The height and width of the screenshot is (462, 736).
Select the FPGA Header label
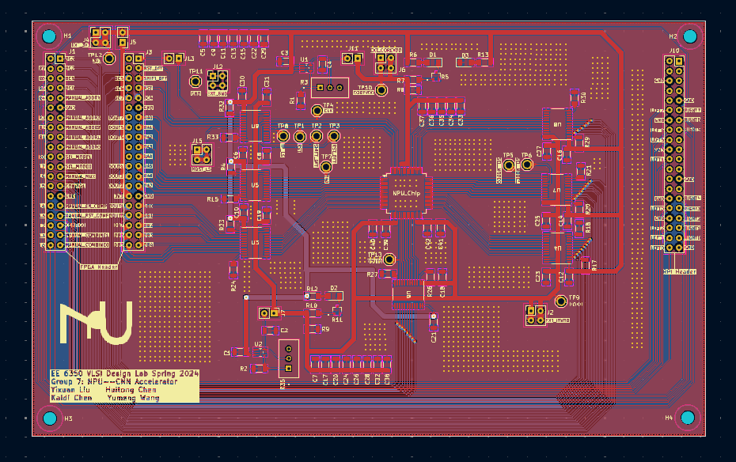[98, 267]
